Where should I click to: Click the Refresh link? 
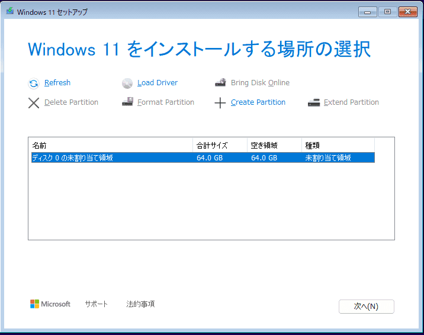click(x=57, y=83)
